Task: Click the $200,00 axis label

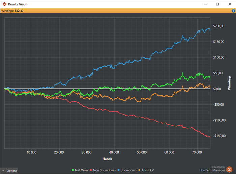Action: pyautogui.click(x=219, y=26)
